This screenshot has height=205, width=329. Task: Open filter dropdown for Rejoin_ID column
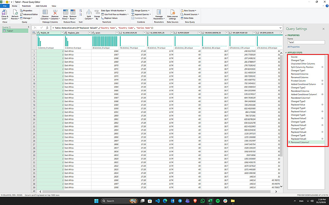(x=62, y=33)
